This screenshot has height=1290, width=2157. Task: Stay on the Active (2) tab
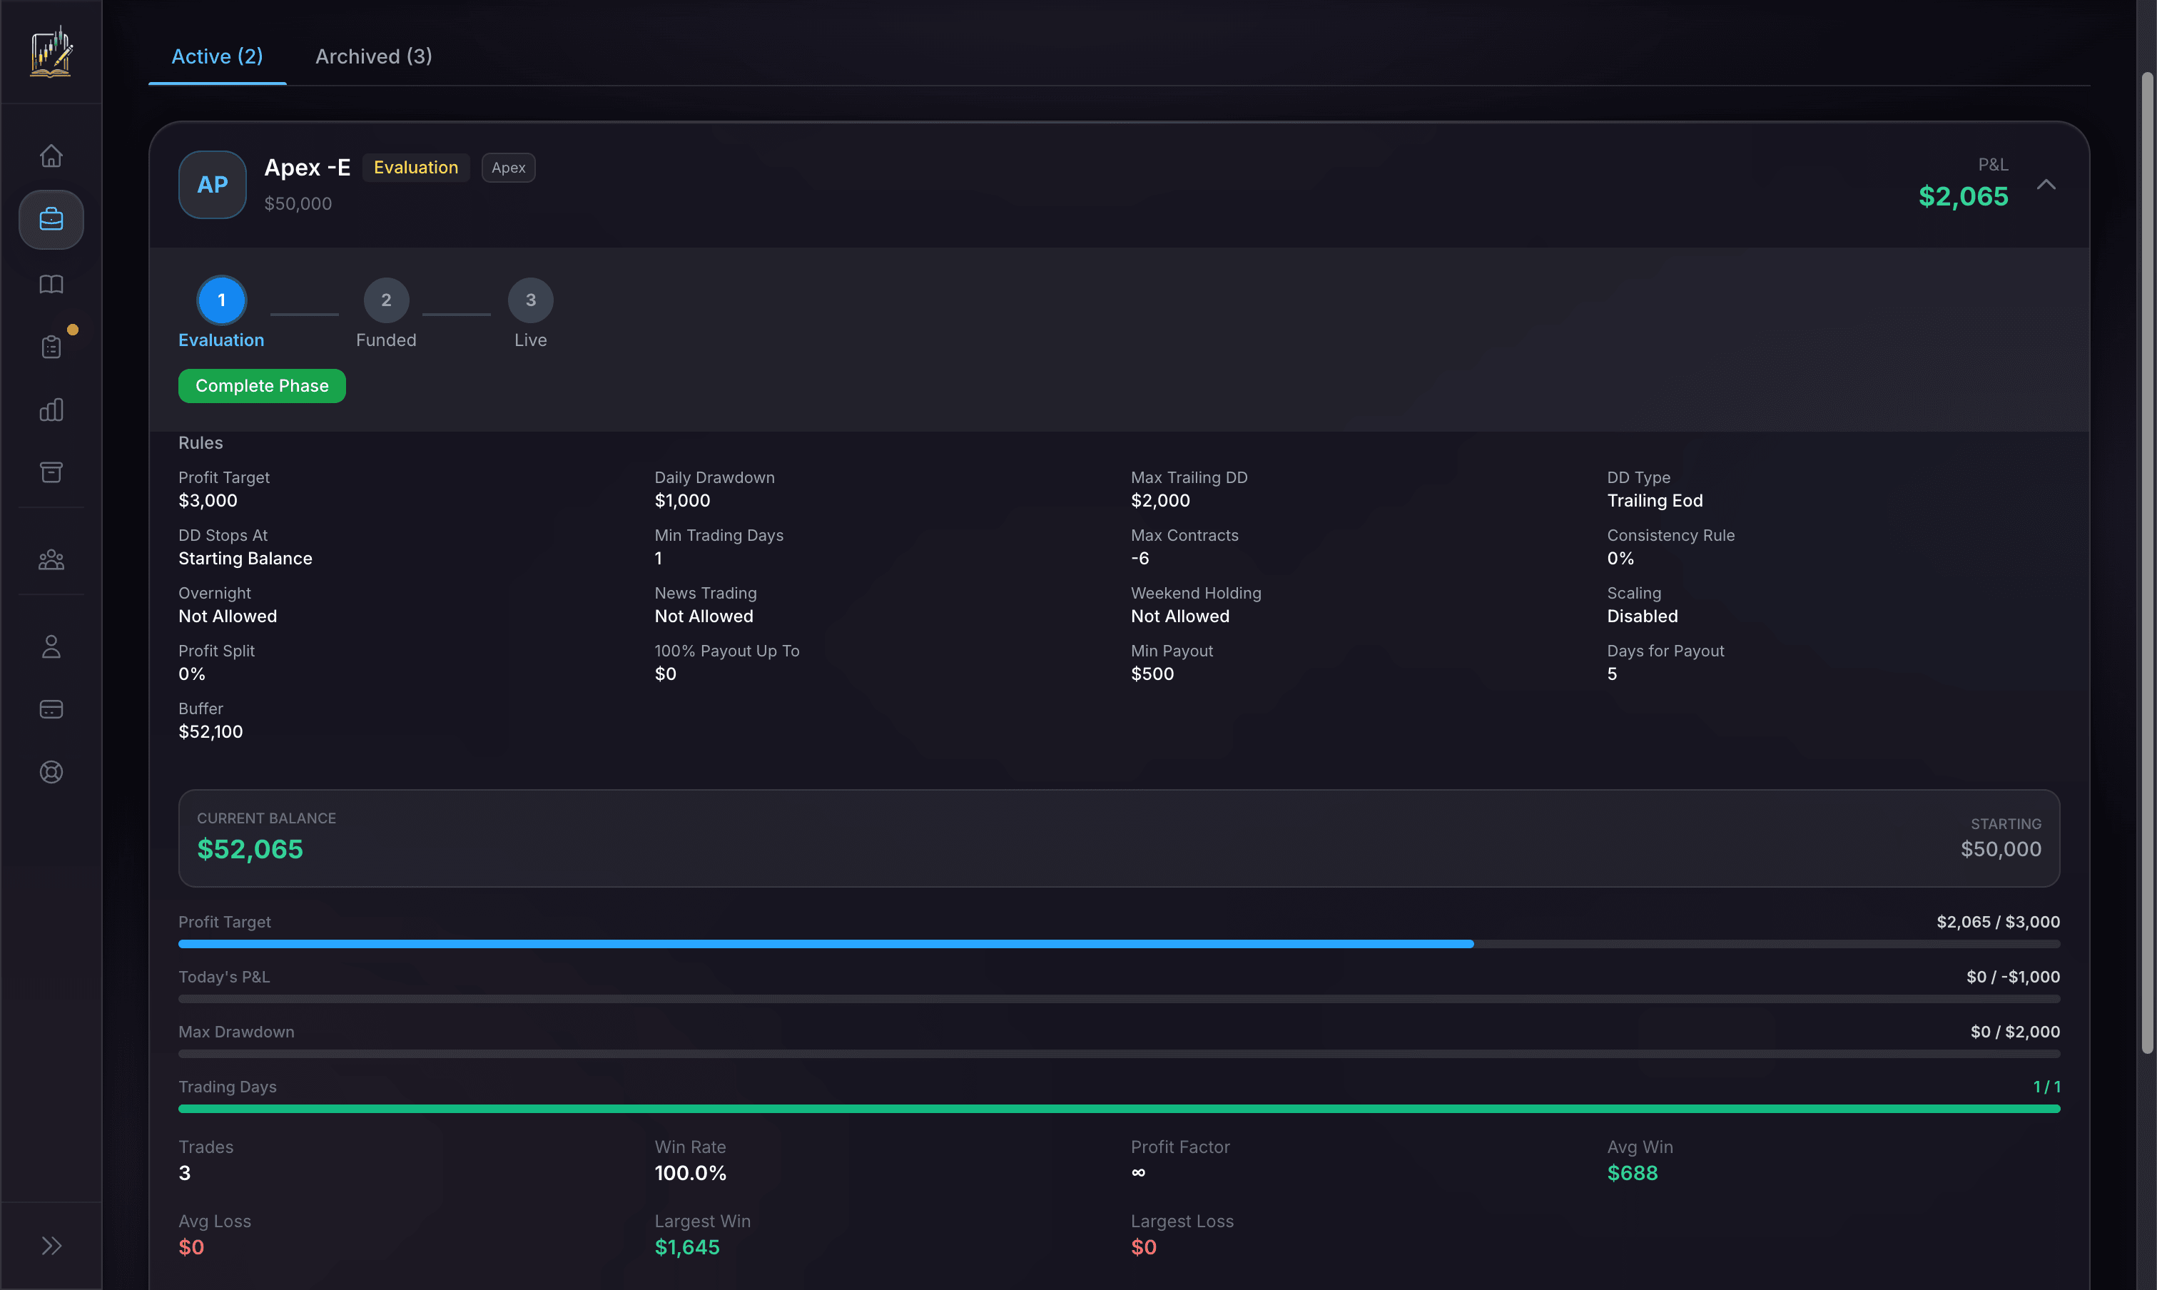[216, 56]
